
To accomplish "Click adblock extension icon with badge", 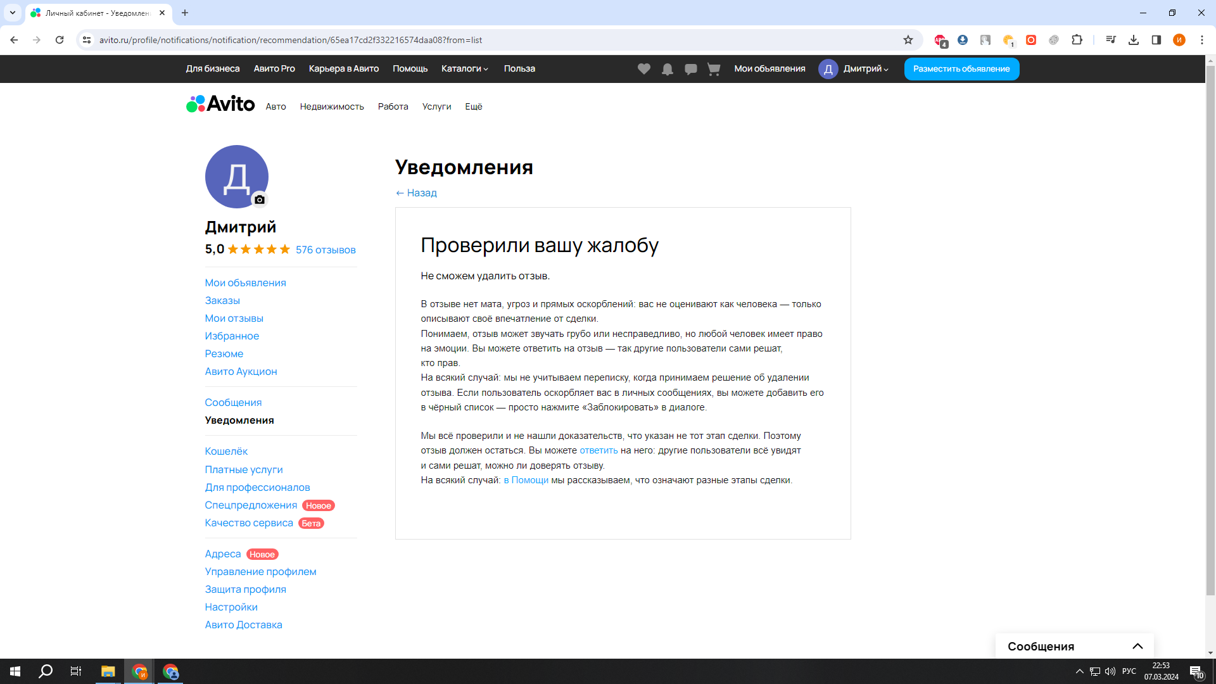I will click(940, 41).
